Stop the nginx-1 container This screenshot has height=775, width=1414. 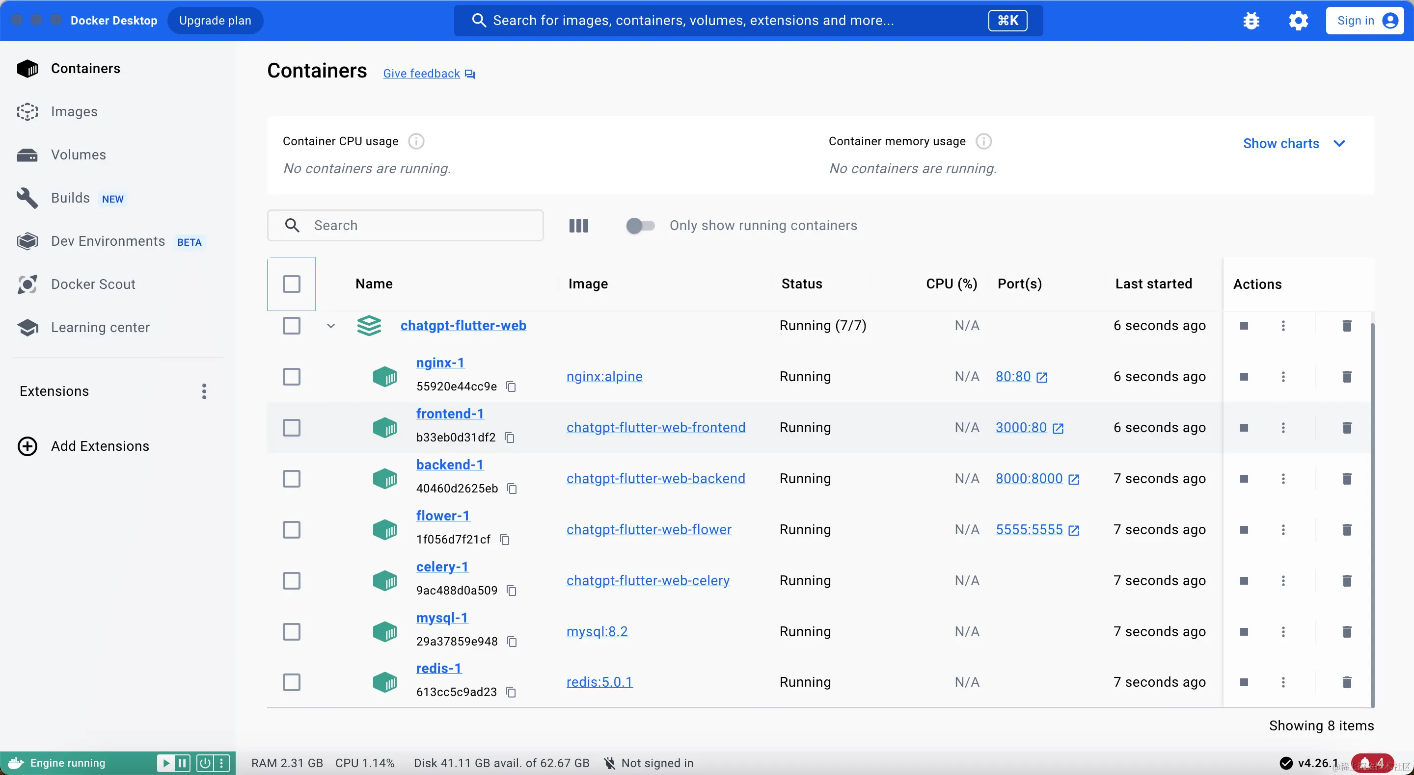click(x=1244, y=377)
